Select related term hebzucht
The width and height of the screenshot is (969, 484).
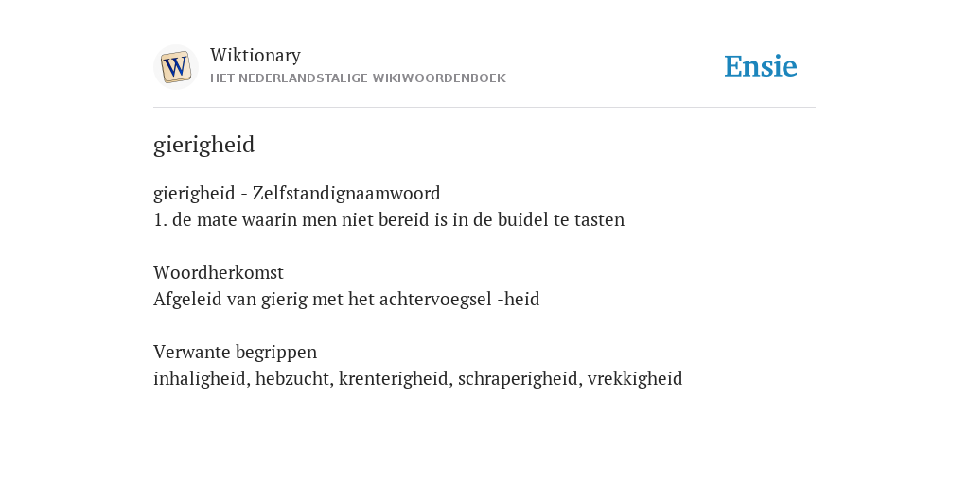pos(292,378)
